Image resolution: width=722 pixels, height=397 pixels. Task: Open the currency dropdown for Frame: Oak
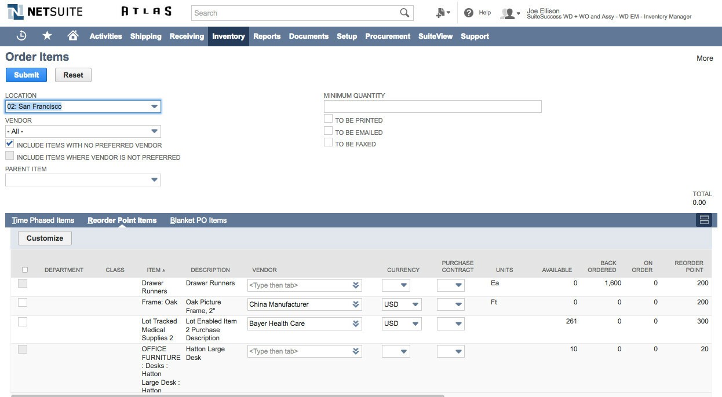tap(415, 304)
